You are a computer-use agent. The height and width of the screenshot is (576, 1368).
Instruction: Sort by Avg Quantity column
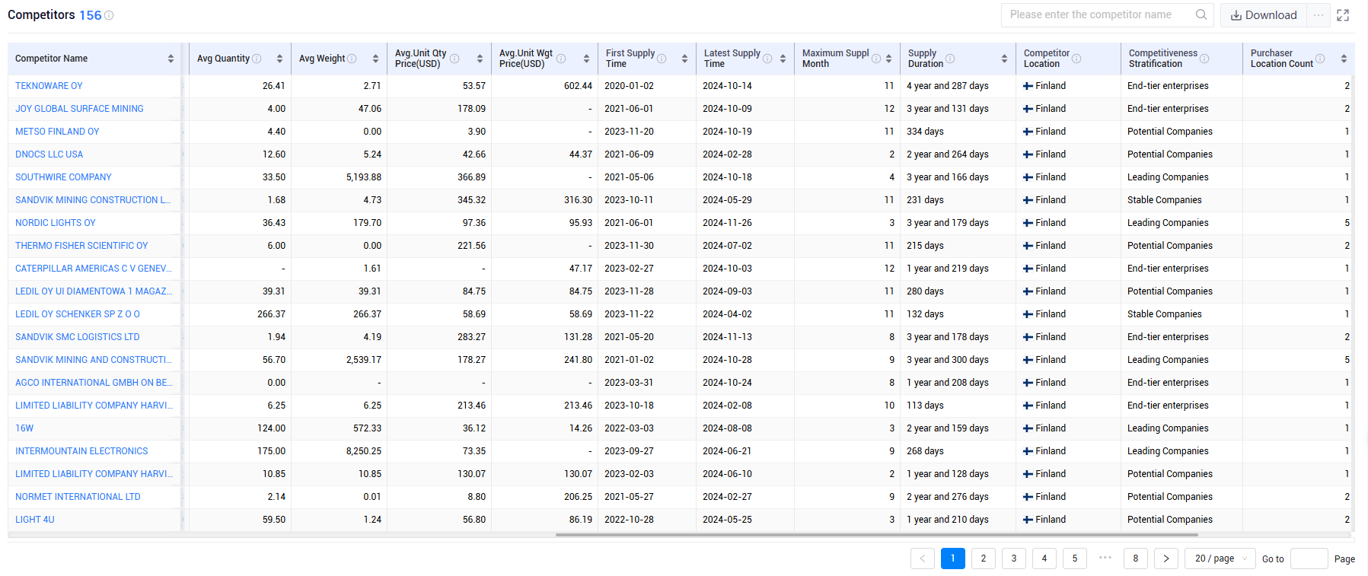[279, 59]
